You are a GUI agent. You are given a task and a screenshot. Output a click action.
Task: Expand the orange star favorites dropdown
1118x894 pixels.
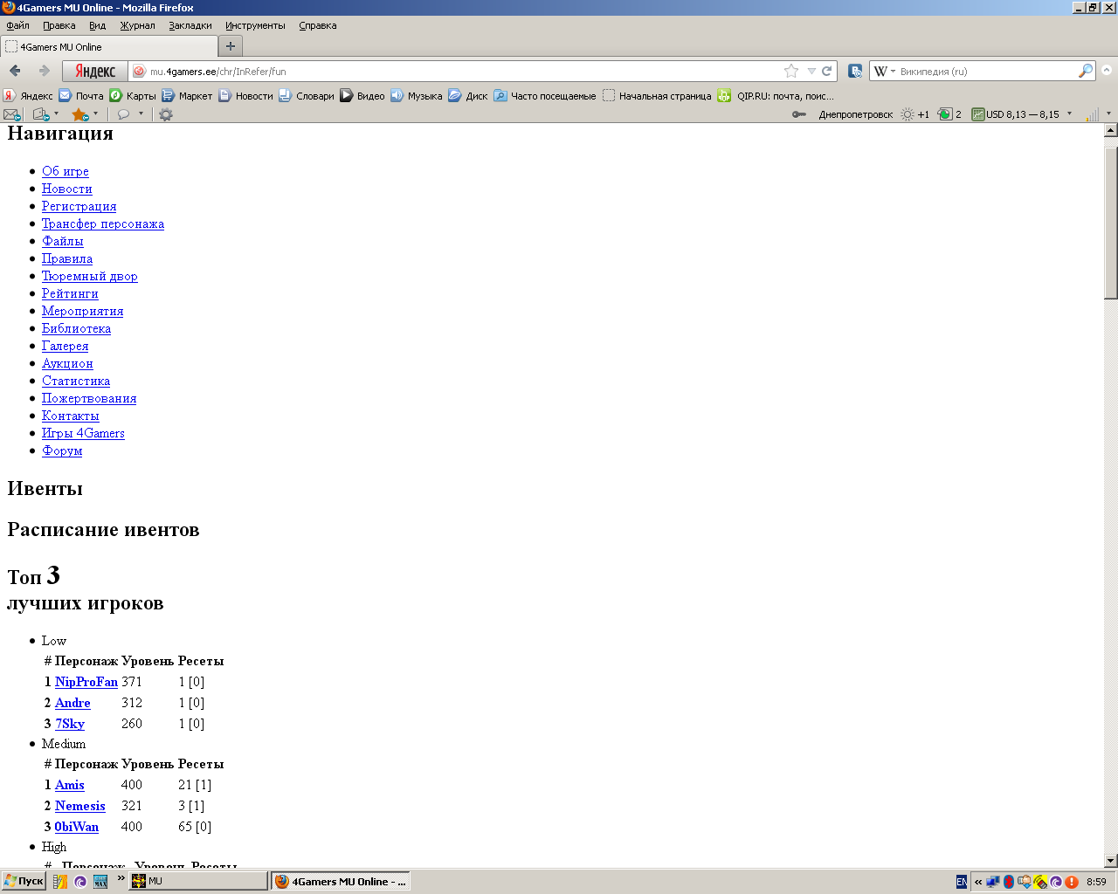click(96, 113)
